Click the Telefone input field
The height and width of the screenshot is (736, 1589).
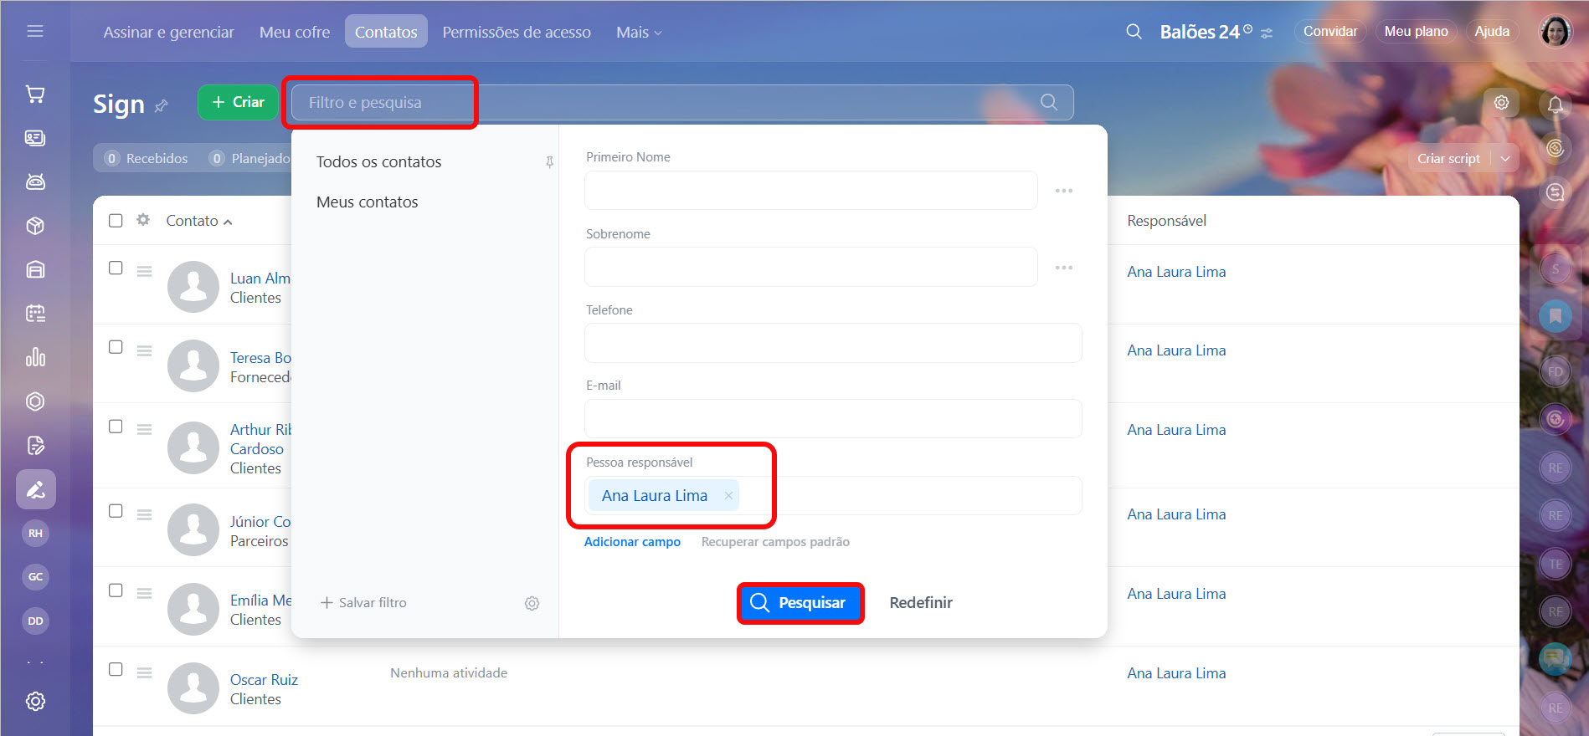point(833,343)
